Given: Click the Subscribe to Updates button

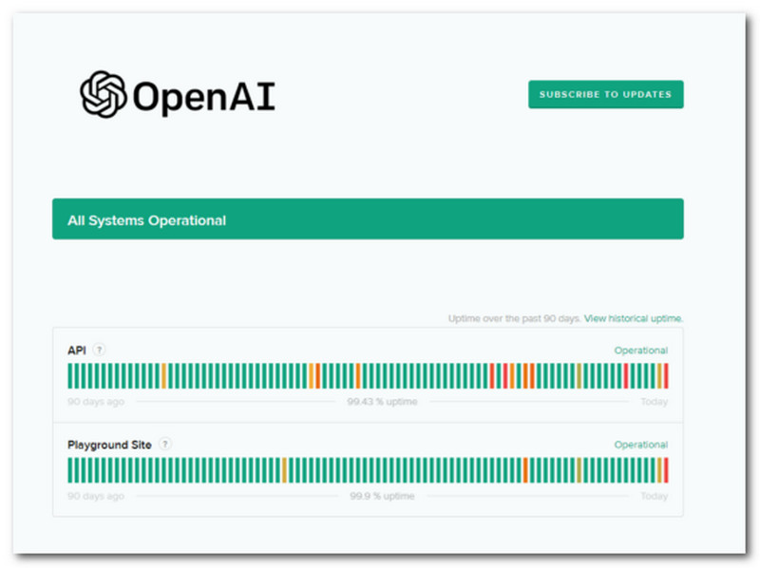Looking at the screenshot, I should click(605, 94).
